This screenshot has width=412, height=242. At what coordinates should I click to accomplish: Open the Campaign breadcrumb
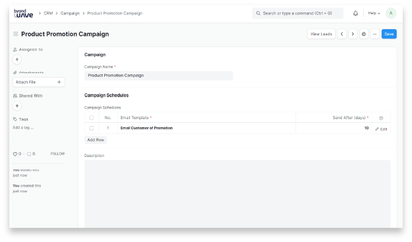point(70,13)
